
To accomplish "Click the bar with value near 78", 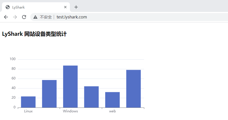I will coord(134,89).
